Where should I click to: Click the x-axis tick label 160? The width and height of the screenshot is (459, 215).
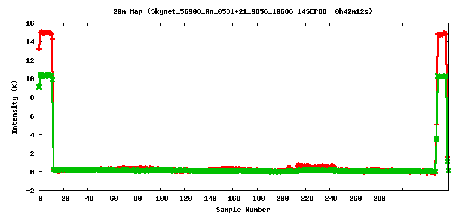click(232, 199)
